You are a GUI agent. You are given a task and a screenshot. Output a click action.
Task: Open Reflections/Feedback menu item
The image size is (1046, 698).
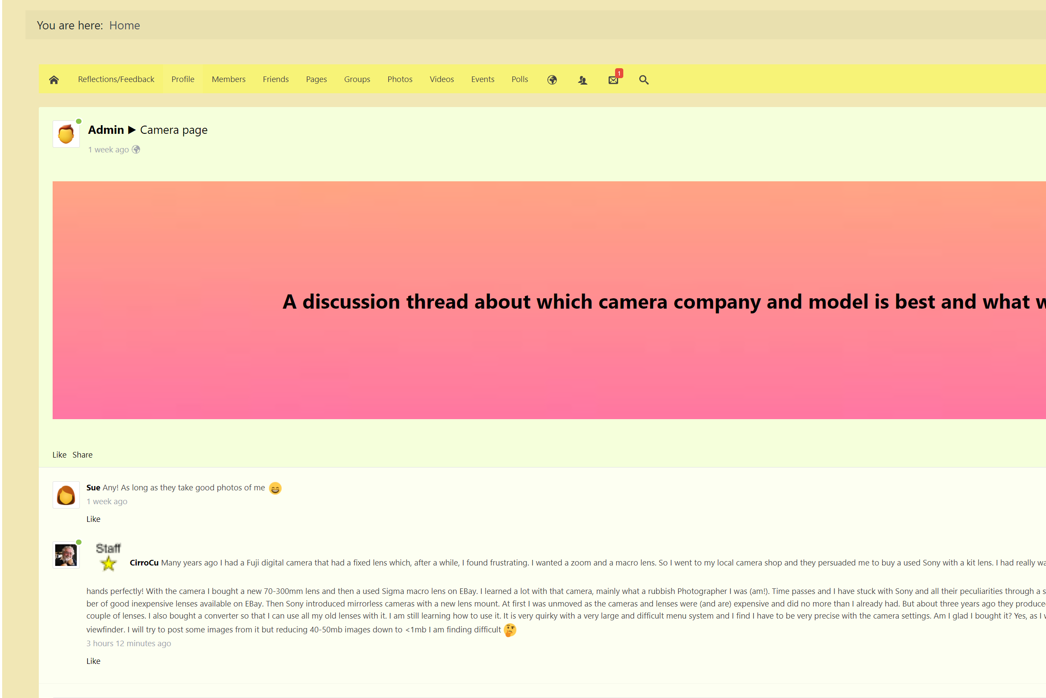pyautogui.click(x=116, y=79)
